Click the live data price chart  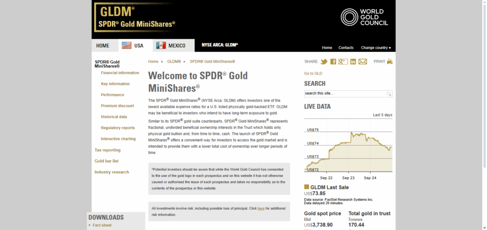point(348,146)
